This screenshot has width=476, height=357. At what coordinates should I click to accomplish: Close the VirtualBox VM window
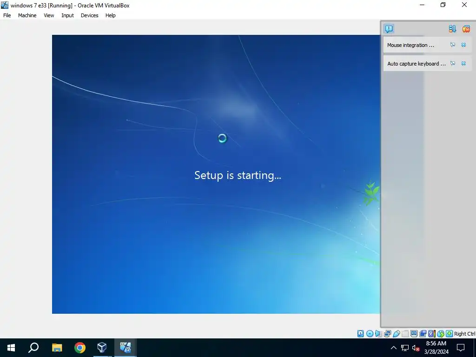[464, 5]
